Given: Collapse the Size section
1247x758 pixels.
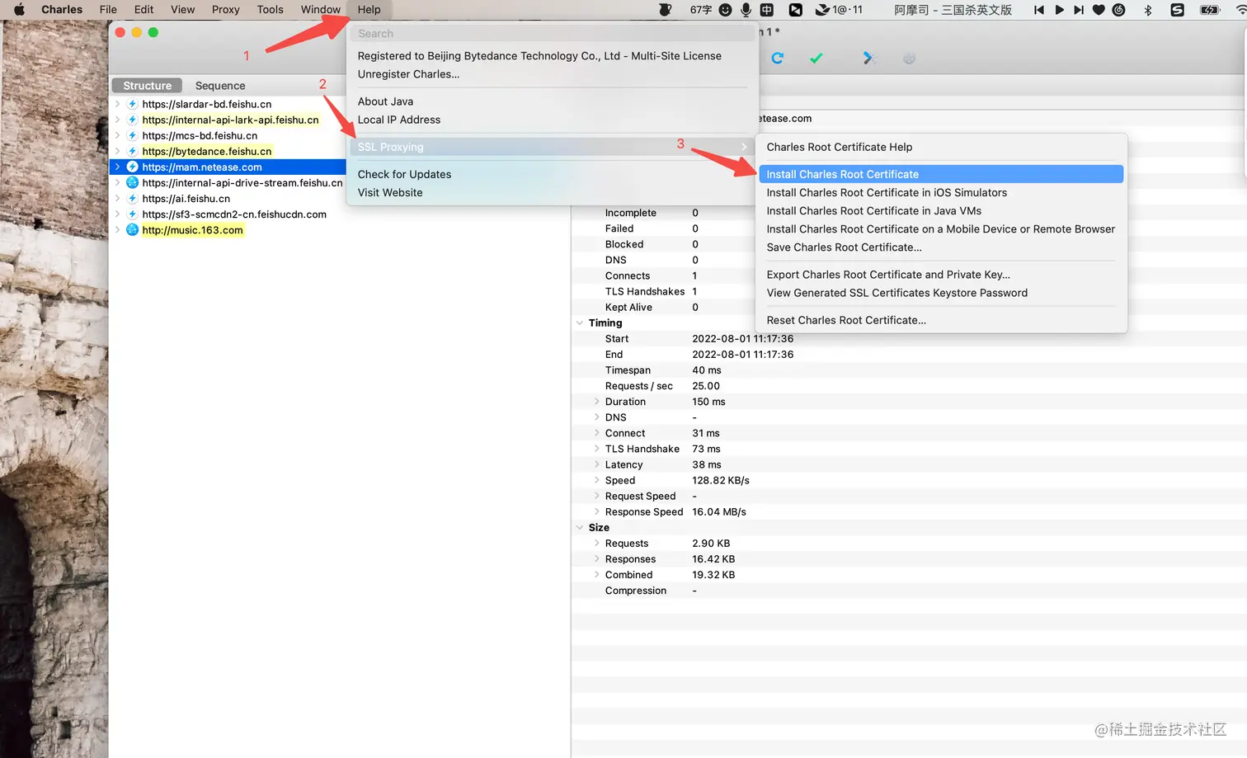Looking at the screenshot, I should point(580,528).
